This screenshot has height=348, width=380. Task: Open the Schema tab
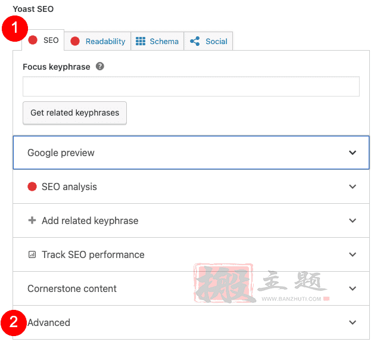click(164, 41)
